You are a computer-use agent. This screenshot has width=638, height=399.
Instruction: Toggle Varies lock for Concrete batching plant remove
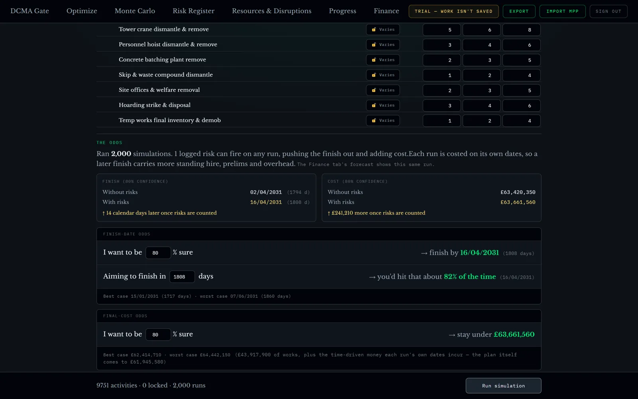(383, 60)
